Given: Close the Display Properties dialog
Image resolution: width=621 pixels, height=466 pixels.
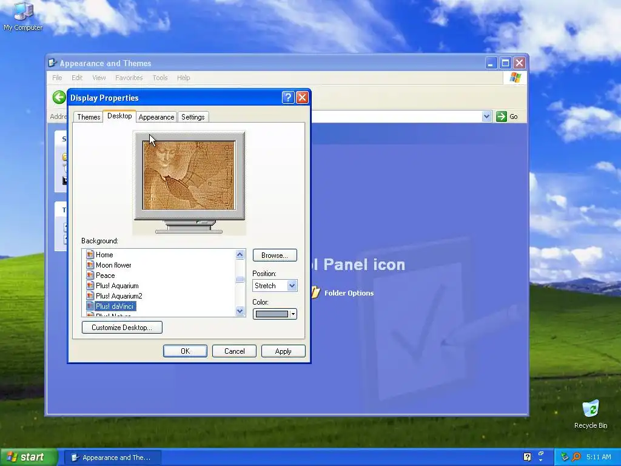Looking at the screenshot, I should tap(302, 98).
